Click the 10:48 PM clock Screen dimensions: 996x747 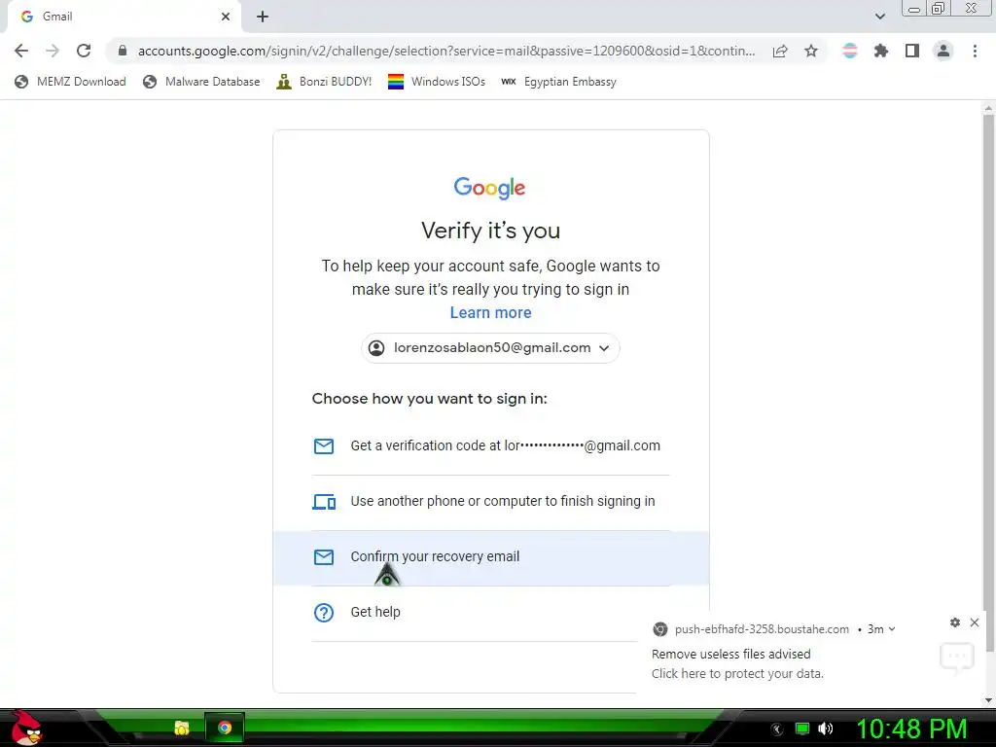(912, 729)
